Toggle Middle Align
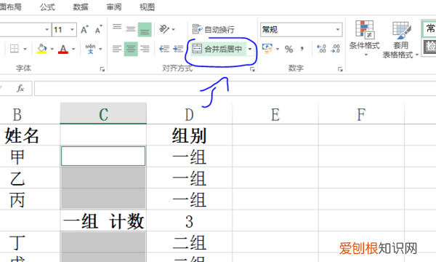 (x=131, y=29)
